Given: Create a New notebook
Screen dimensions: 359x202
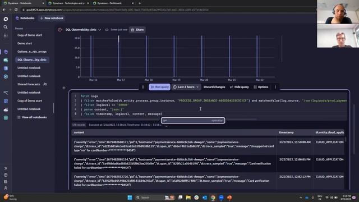Looking at the screenshot, I should pyautogui.click(x=52, y=18).
